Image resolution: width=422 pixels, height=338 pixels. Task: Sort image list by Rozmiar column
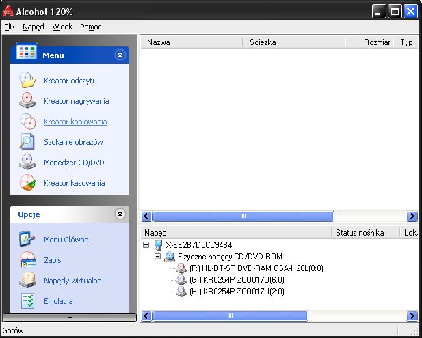[369, 42]
